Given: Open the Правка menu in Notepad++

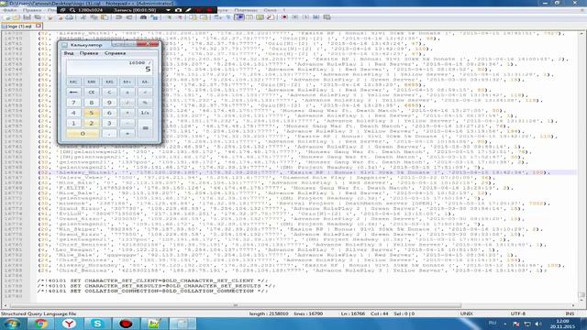Looking at the screenshot, I should [x=32, y=10].
